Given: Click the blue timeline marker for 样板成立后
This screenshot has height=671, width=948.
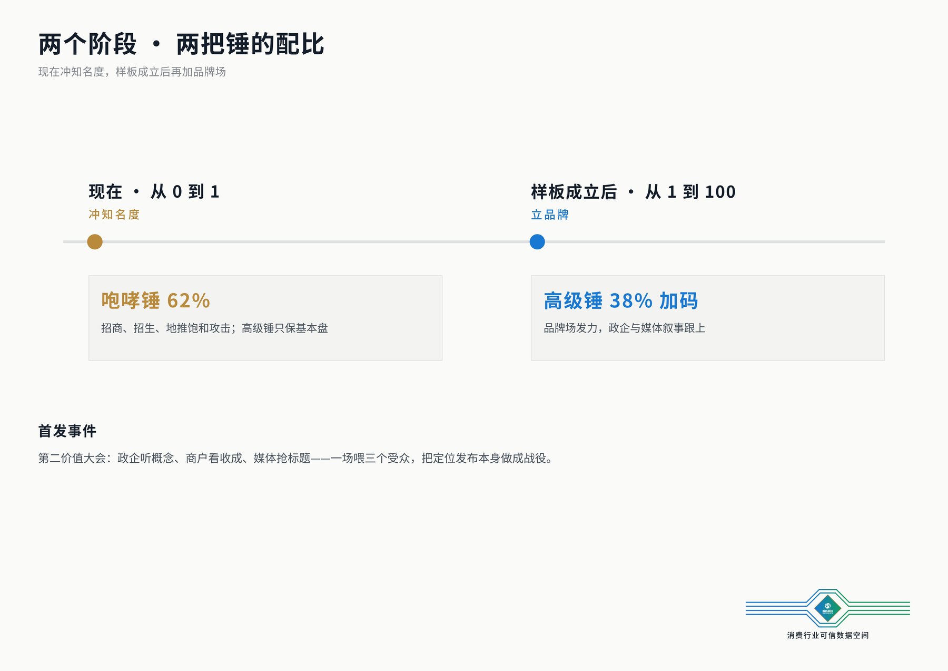Looking at the screenshot, I should coord(537,242).
